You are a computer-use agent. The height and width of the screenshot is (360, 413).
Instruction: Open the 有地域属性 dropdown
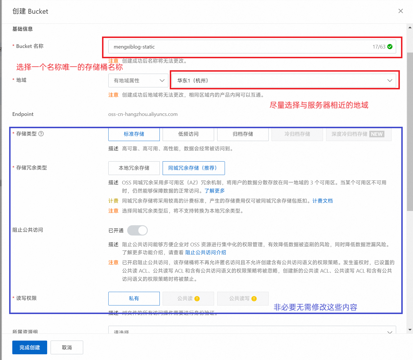point(138,81)
